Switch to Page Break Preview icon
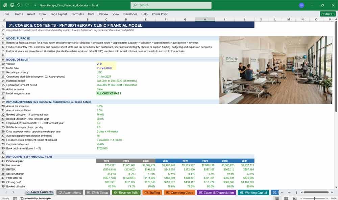The height and width of the screenshot is (200, 338). click(295, 198)
